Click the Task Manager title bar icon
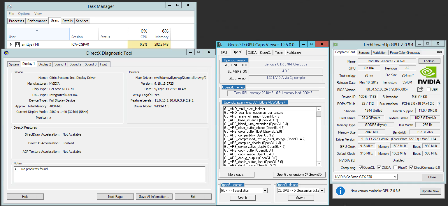Screen dimensions: 448x206 click(x=10, y=6)
